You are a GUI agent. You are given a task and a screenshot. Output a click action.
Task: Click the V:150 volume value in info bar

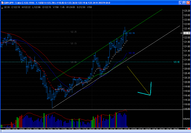56,7
